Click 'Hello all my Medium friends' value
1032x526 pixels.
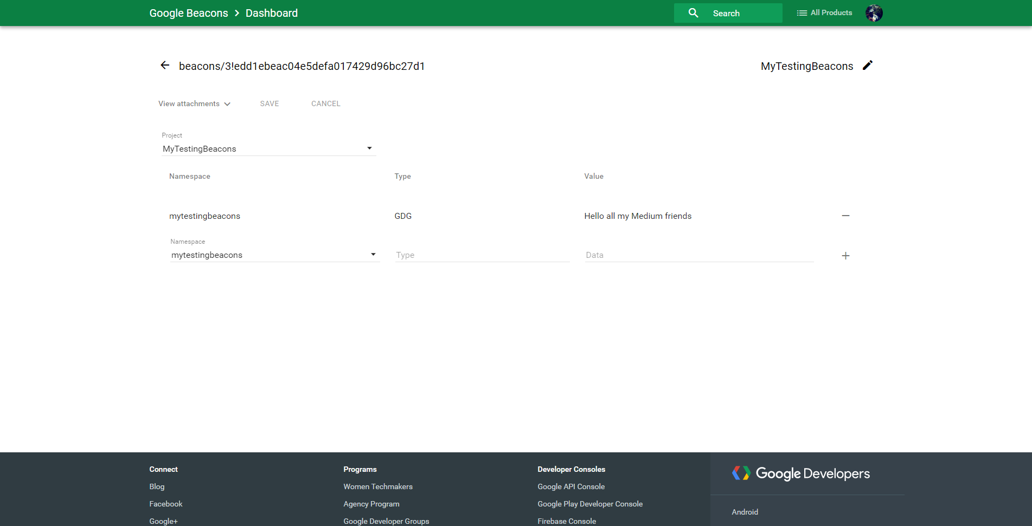click(x=638, y=216)
